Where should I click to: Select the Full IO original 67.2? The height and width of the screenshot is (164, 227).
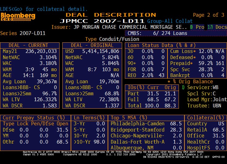point(170,100)
